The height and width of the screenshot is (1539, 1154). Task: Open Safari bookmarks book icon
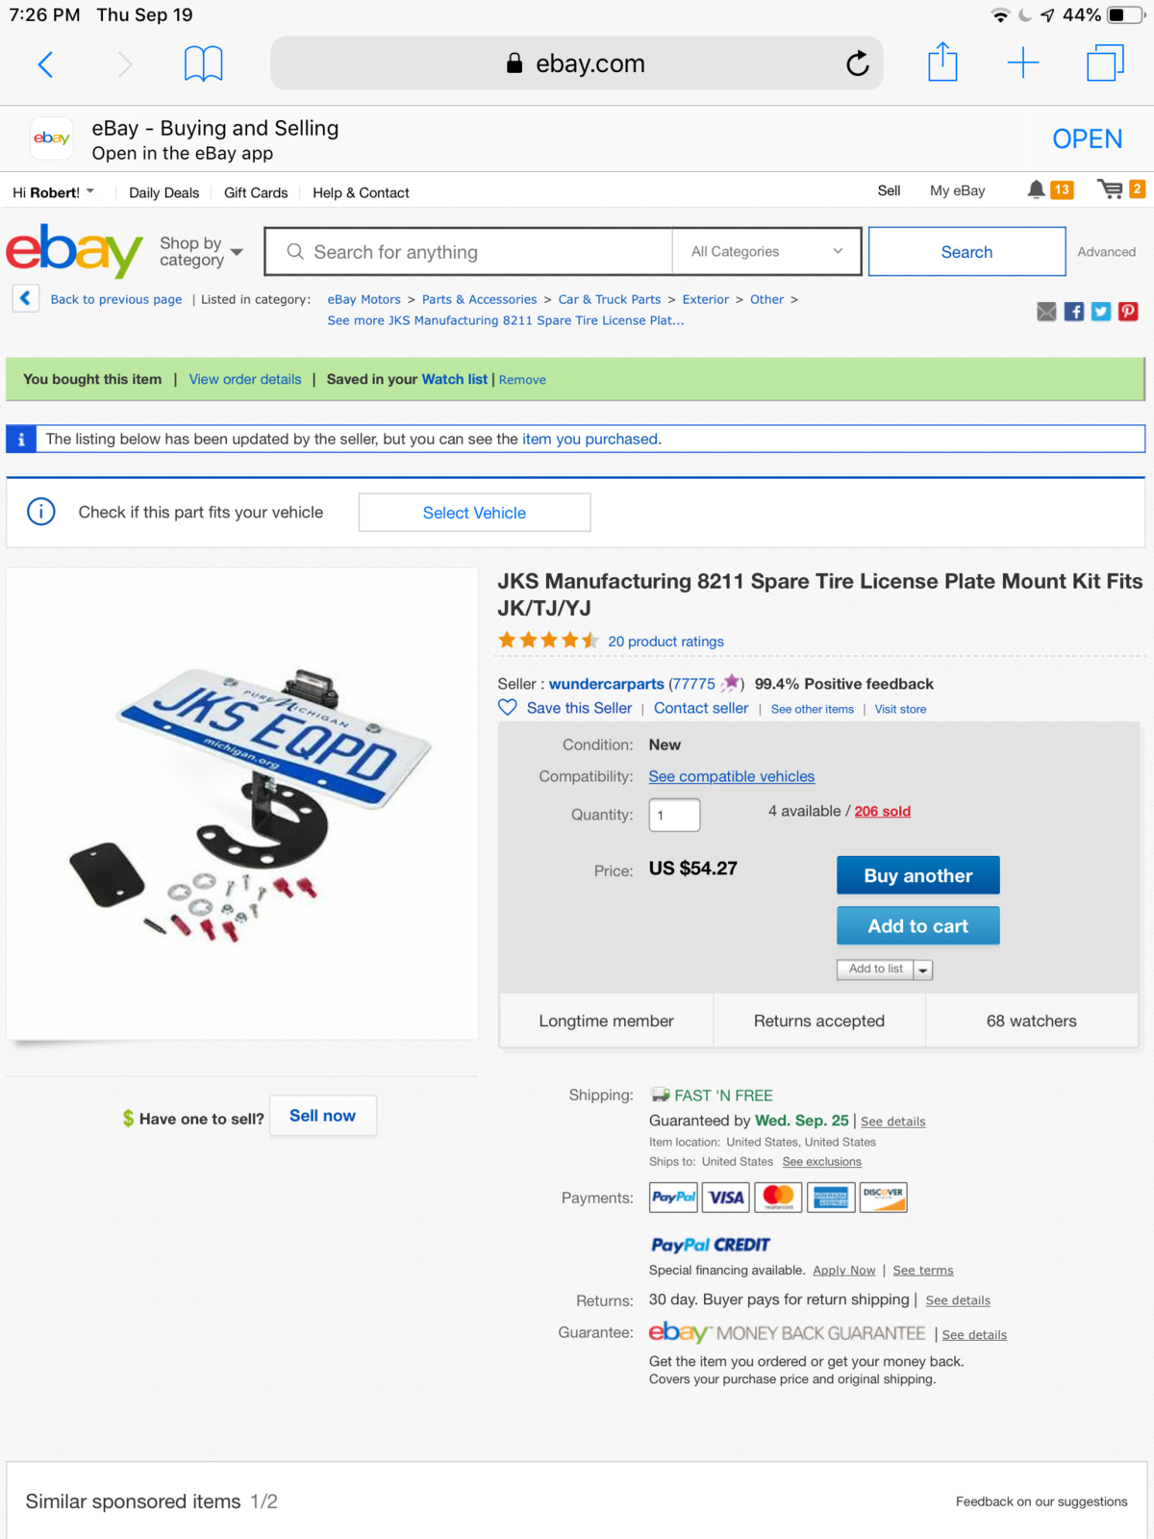click(x=203, y=64)
